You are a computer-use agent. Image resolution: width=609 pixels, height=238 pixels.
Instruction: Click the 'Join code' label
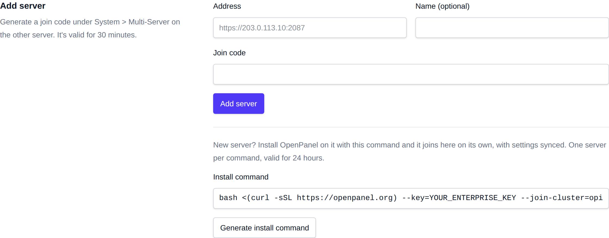[x=229, y=53]
